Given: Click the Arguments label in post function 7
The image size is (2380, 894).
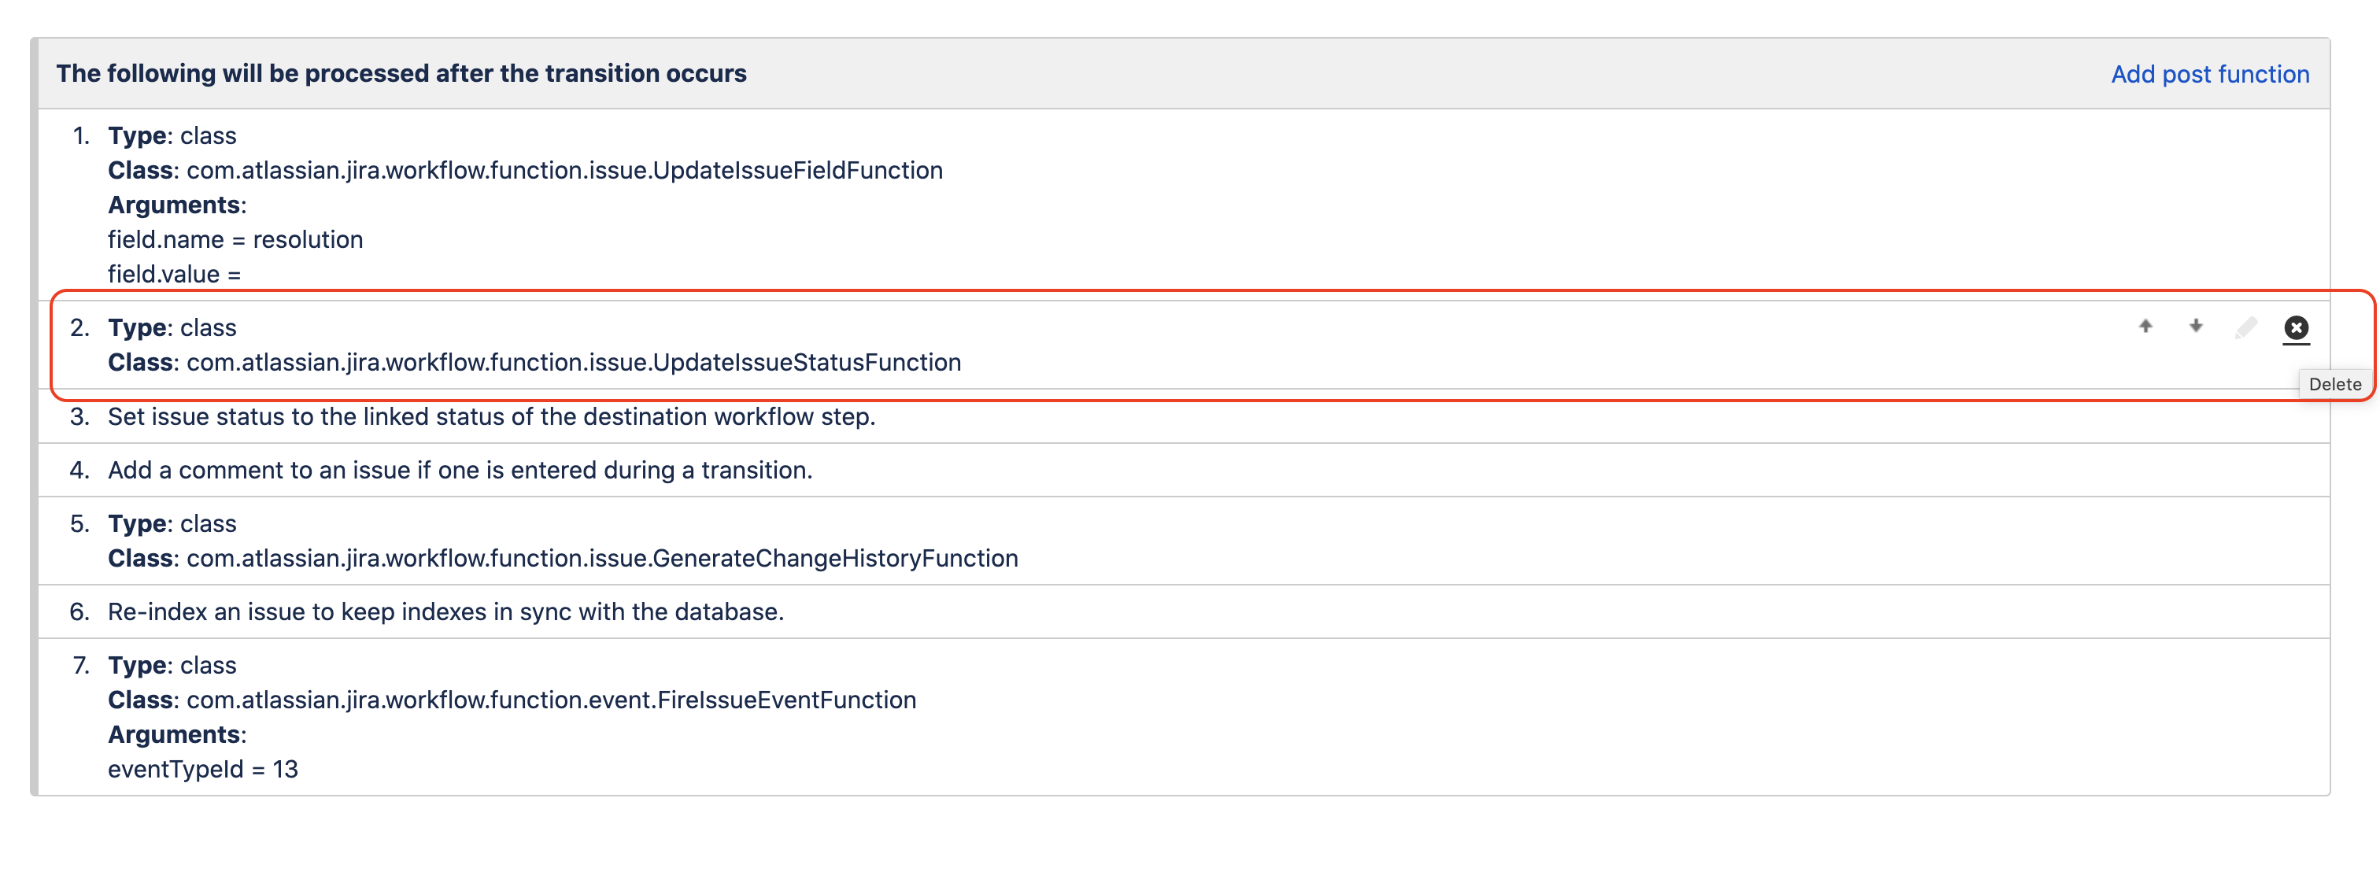Looking at the screenshot, I should 176,735.
